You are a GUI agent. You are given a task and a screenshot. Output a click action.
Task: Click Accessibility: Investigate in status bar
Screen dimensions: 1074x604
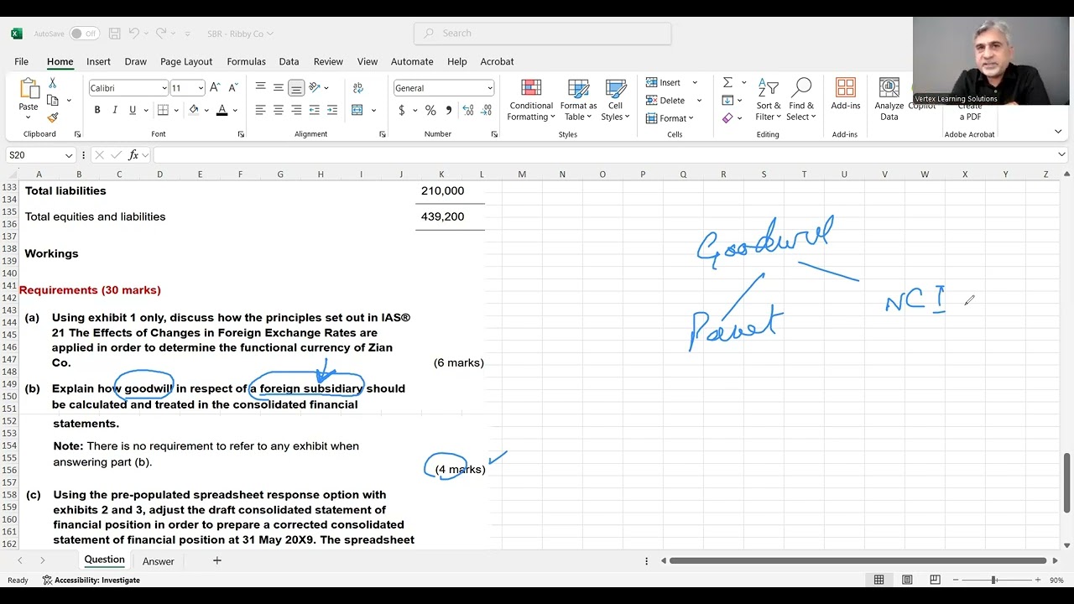(91, 580)
